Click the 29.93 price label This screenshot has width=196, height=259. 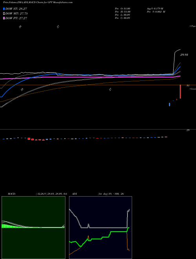(x=184, y=55)
